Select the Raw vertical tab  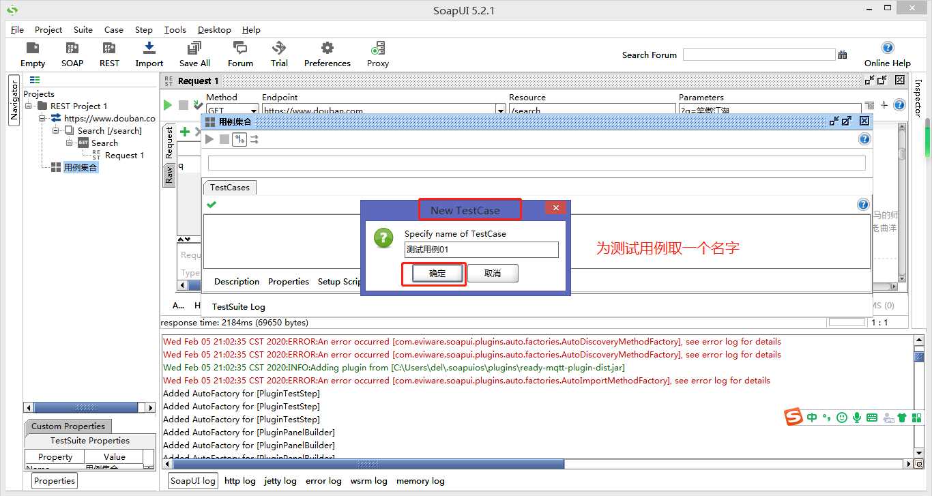coord(169,174)
